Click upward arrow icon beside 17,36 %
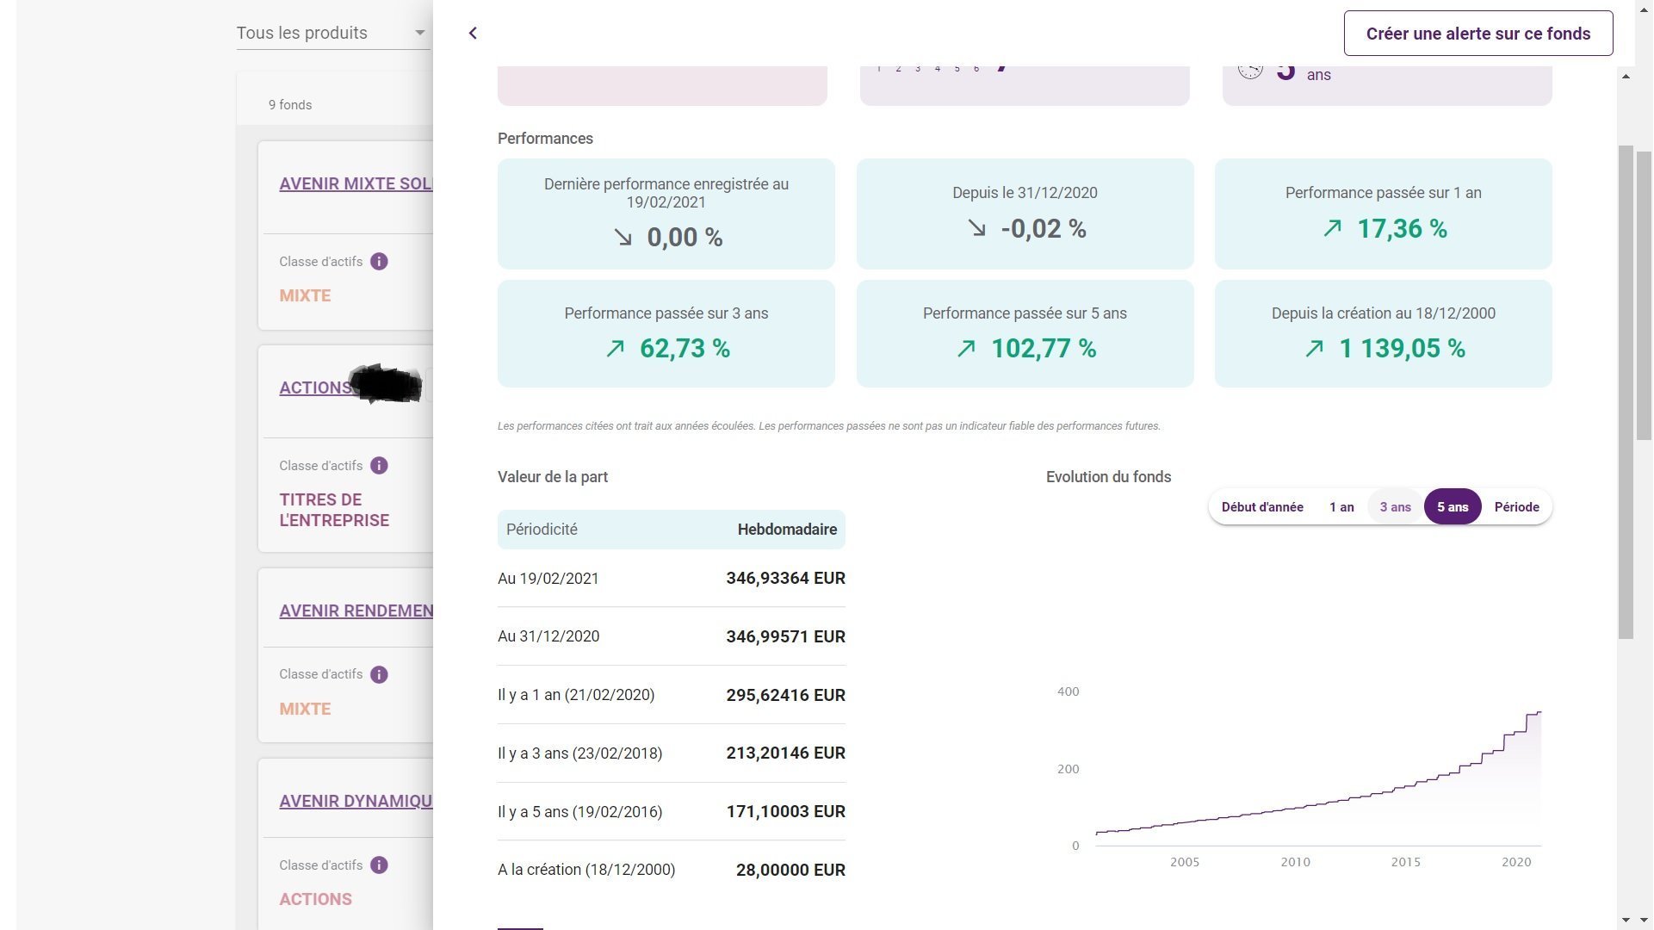 (x=1332, y=228)
